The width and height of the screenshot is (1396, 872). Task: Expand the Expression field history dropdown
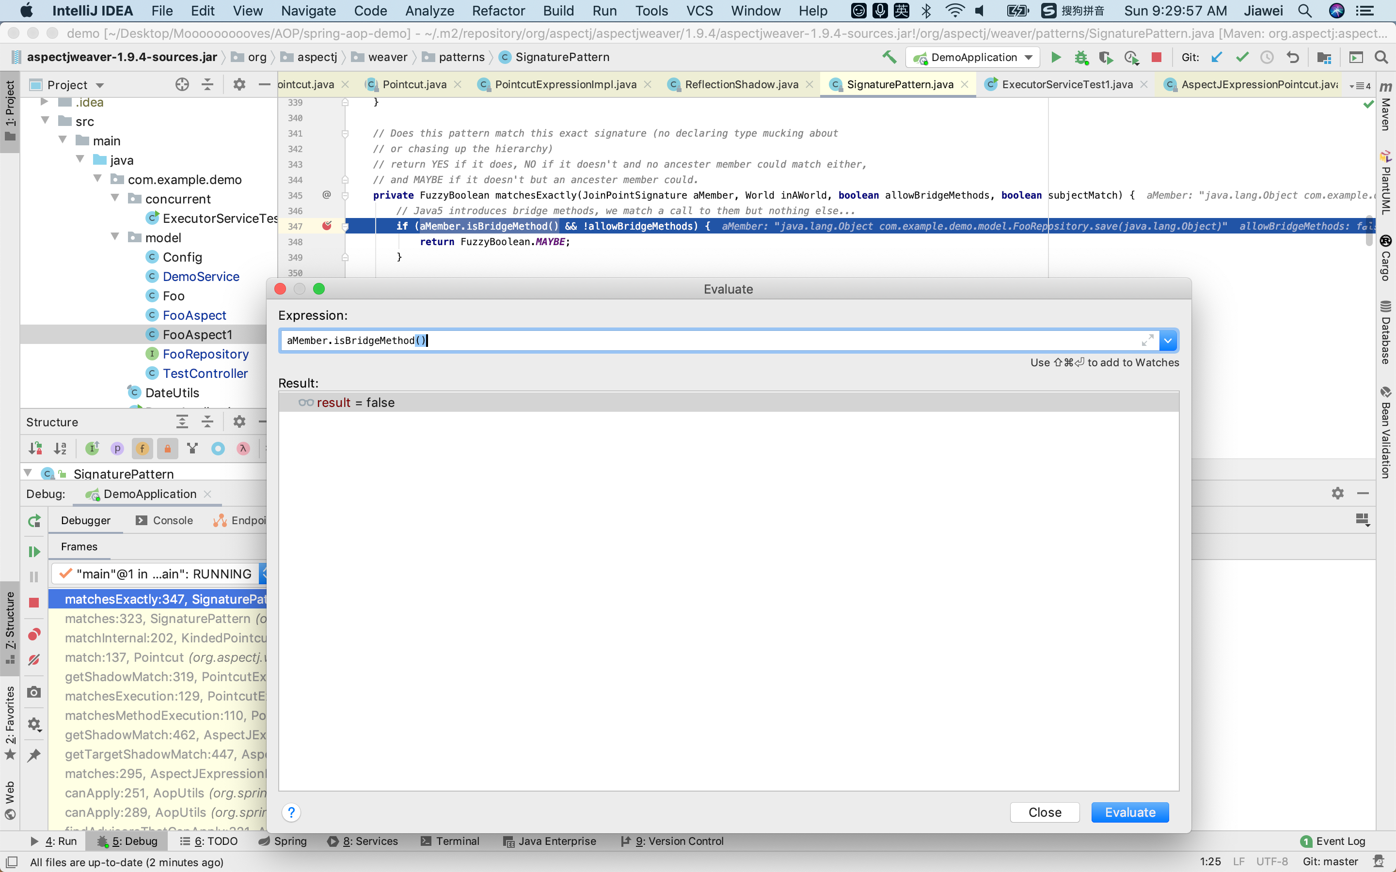(1167, 340)
